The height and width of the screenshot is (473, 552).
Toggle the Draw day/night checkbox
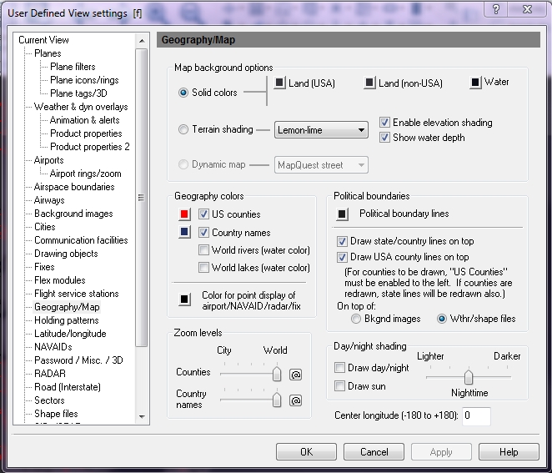pyautogui.click(x=339, y=368)
